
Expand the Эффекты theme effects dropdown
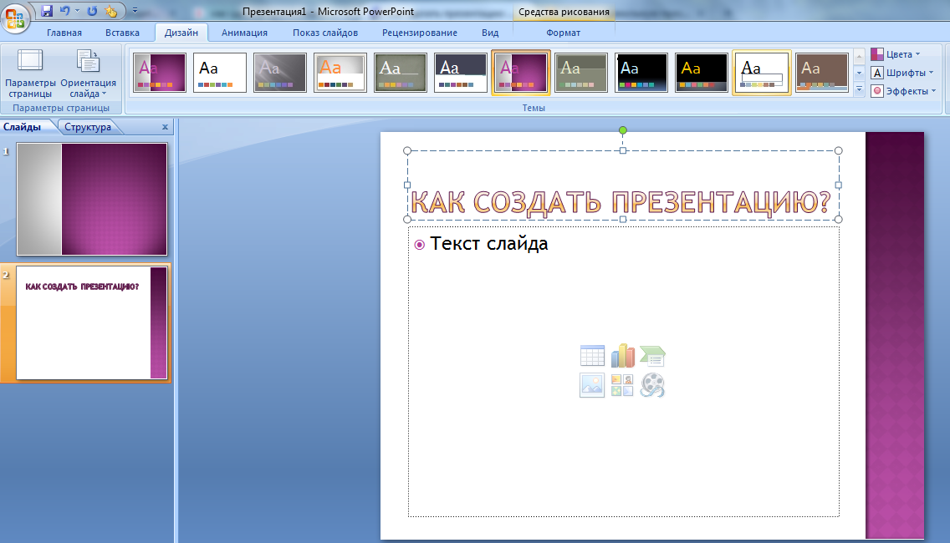click(903, 91)
